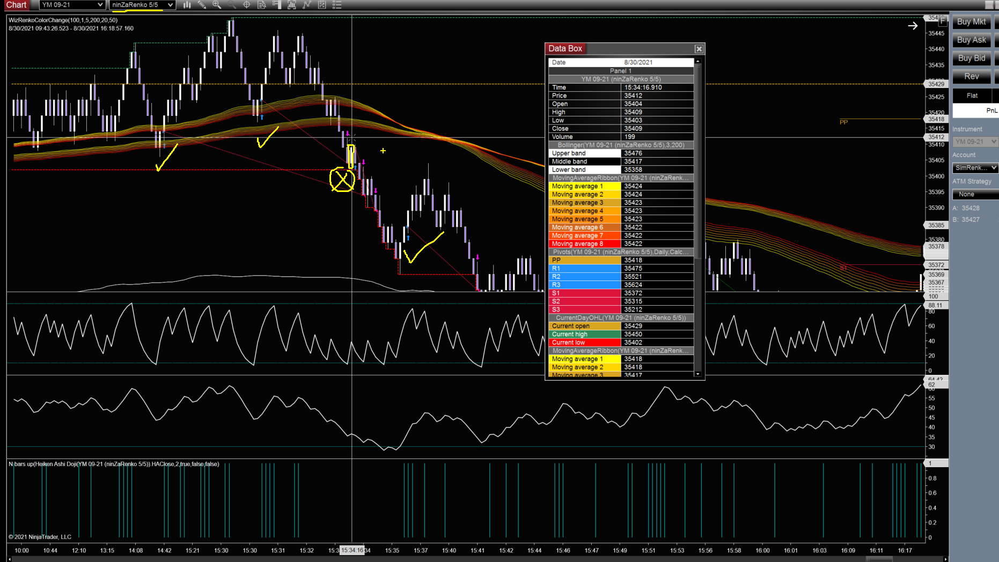Click the 35385 price marker on axis
This screenshot has width=999, height=562.
(x=936, y=226)
